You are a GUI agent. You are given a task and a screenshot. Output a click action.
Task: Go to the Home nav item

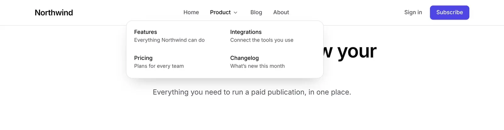[191, 12]
